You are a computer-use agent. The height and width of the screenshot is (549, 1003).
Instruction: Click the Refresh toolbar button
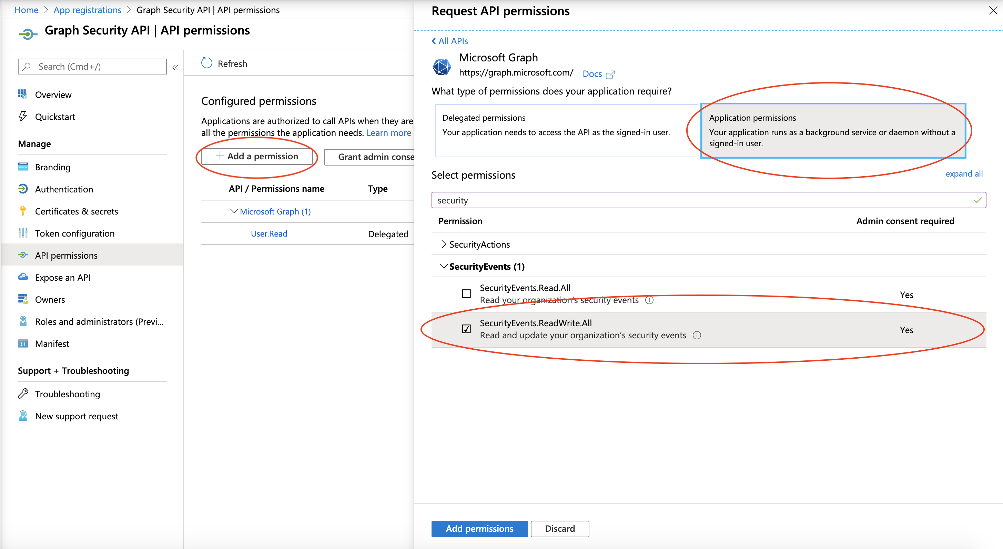(224, 63)
